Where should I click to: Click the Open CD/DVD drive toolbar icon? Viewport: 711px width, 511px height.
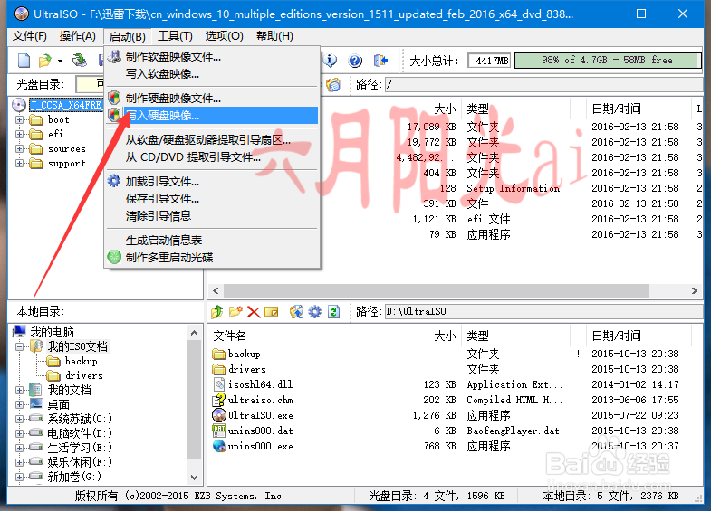(x=80, y=60)
